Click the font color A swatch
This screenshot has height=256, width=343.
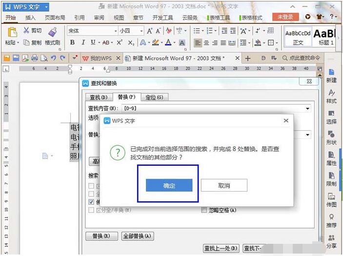click(x=168, y=42)
